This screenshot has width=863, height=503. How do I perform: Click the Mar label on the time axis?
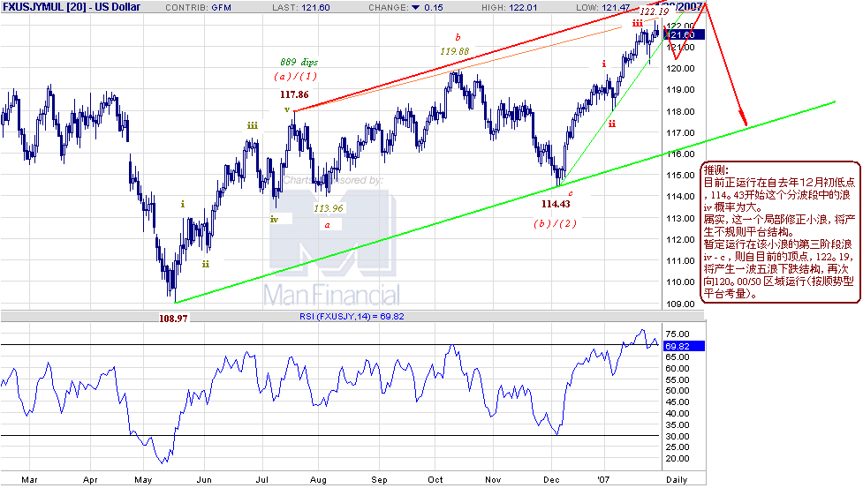point(29,480)
